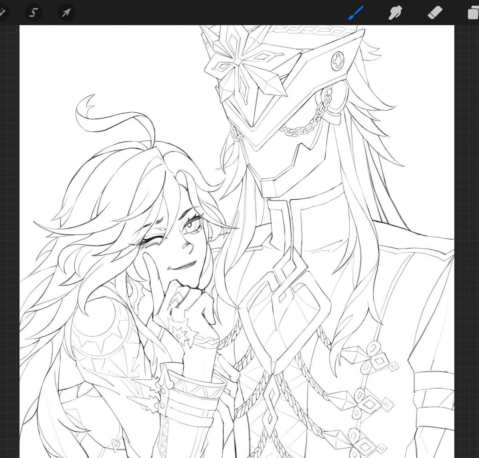The image size is (479, 458).
Task: Open the Selection S-ribbon tool
Action: (x=34, y=13)
